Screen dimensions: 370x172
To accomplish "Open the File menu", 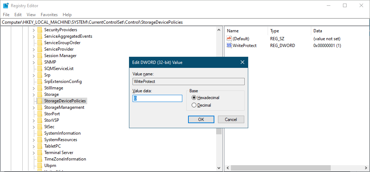I will click(x=6, y=15).
